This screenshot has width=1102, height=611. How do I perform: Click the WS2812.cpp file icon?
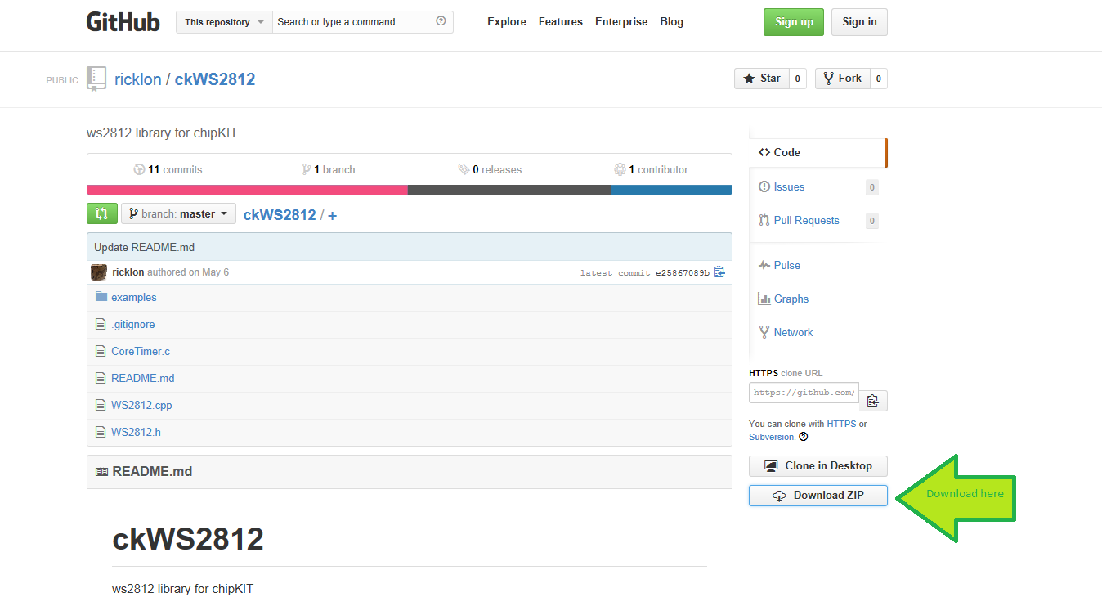(x=101, y=405)
